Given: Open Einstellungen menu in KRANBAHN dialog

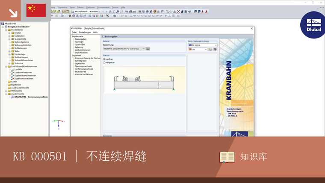Looking at the screenshot, I should tap(85, 32).
